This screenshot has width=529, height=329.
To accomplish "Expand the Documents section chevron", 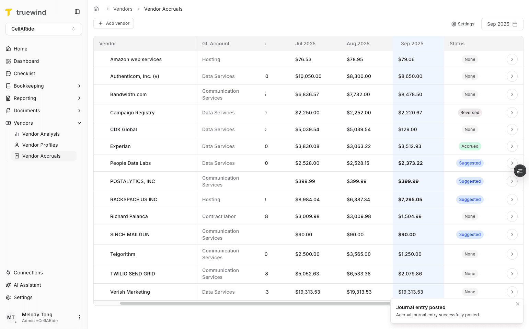I will point(79,111).
